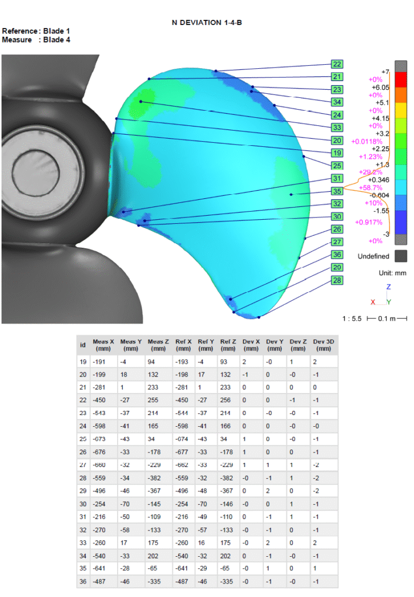Click the 'N DEVIATION 1-4-B' title
This screenshot has width=414, height=597.
point(207,22)
